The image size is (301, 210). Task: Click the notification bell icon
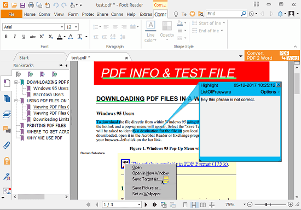coord(280,14)
